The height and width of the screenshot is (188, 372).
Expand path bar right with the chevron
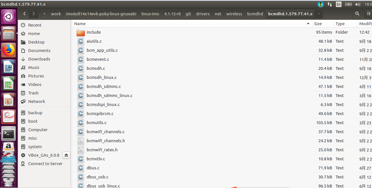pyautogui.click(x=319, y=14)
